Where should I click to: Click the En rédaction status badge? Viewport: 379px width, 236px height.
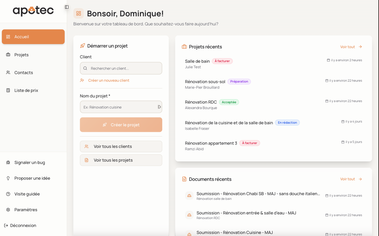(287, 123)
